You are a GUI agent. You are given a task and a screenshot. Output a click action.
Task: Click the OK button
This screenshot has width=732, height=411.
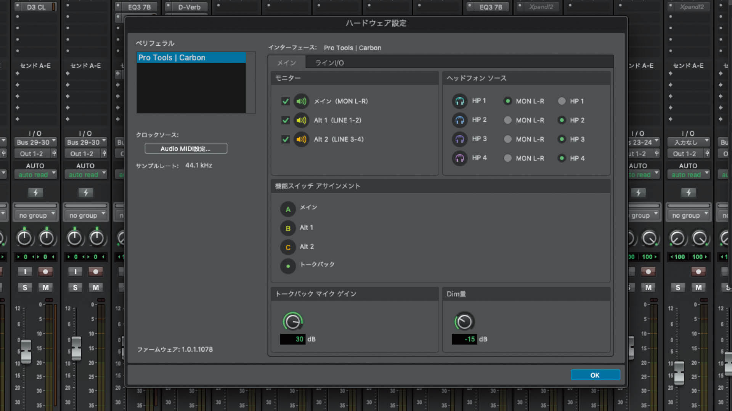[x=595, y=375]
